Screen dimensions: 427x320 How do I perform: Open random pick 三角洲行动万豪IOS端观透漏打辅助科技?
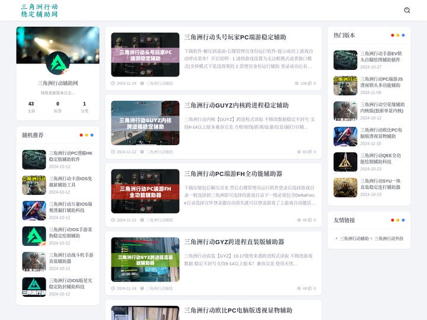click(71, 207)
